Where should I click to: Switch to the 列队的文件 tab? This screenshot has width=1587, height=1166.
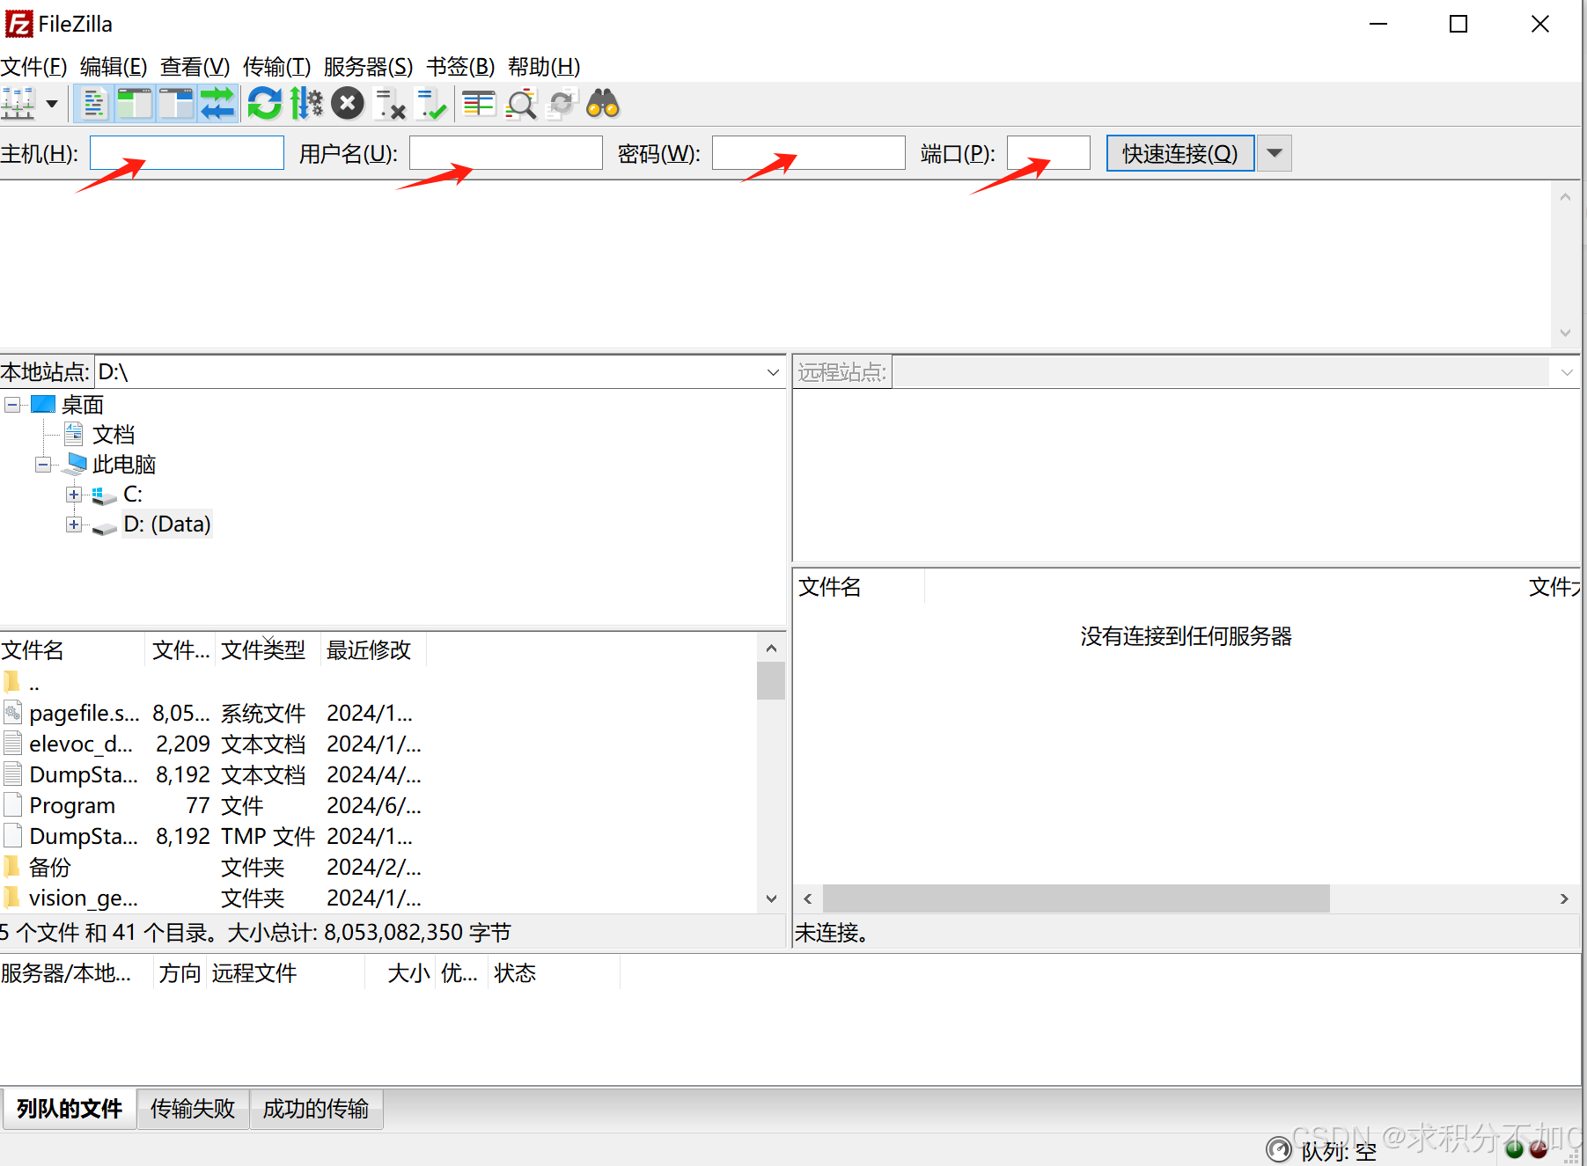[x=70, y=1109]
